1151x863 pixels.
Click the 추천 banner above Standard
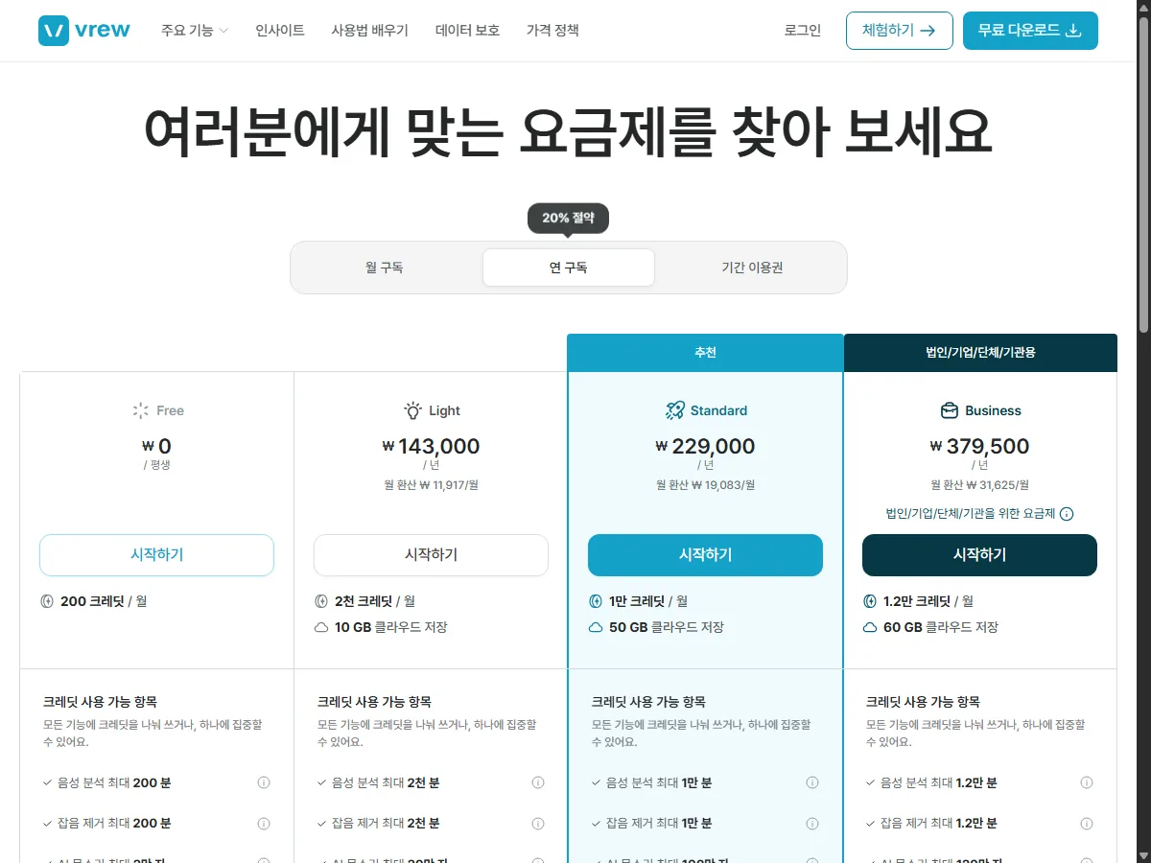(x=705, y=353)
